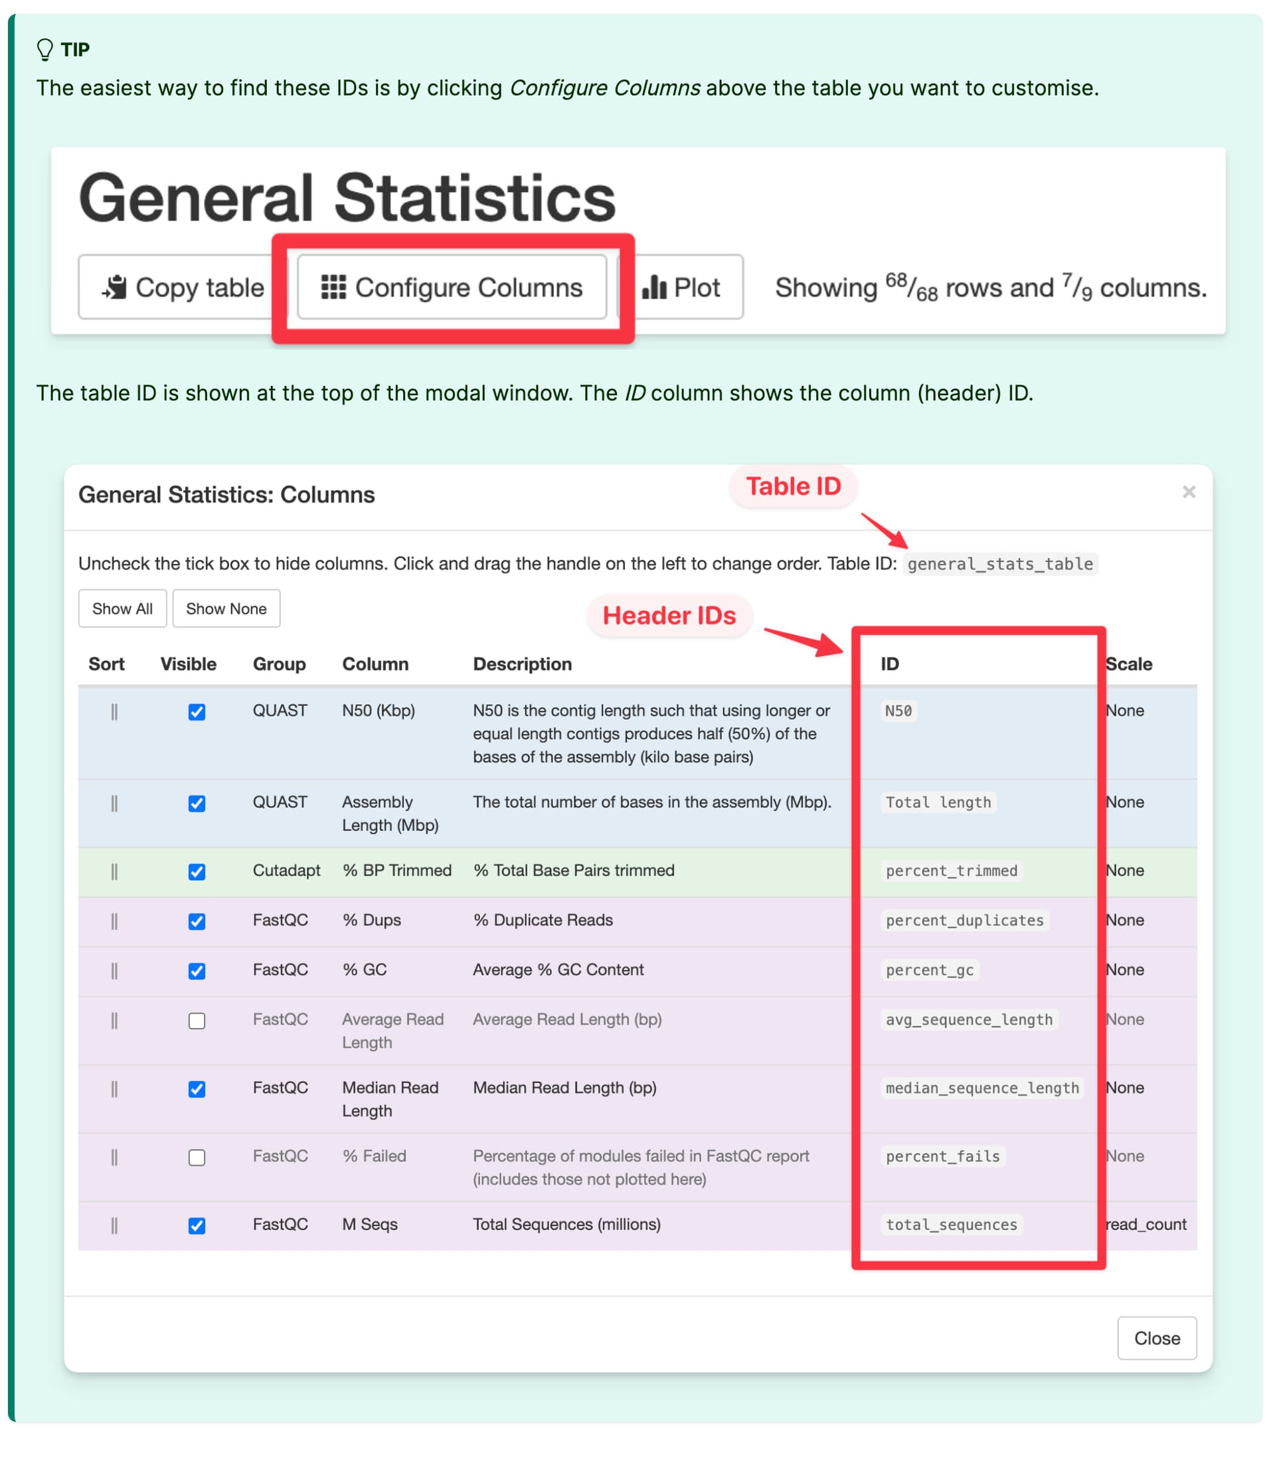
Task: Click drag handle for % Failed row
Action: click(114, 1157)
